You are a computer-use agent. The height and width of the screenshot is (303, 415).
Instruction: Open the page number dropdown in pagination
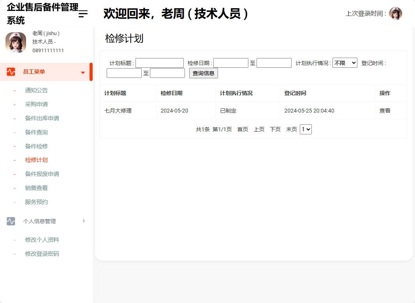coord(306,129)
